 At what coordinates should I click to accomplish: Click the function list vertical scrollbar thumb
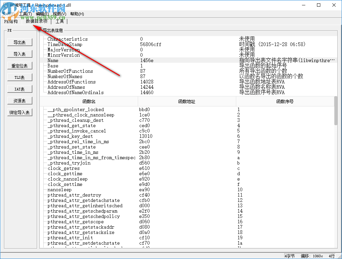(336, 110)
